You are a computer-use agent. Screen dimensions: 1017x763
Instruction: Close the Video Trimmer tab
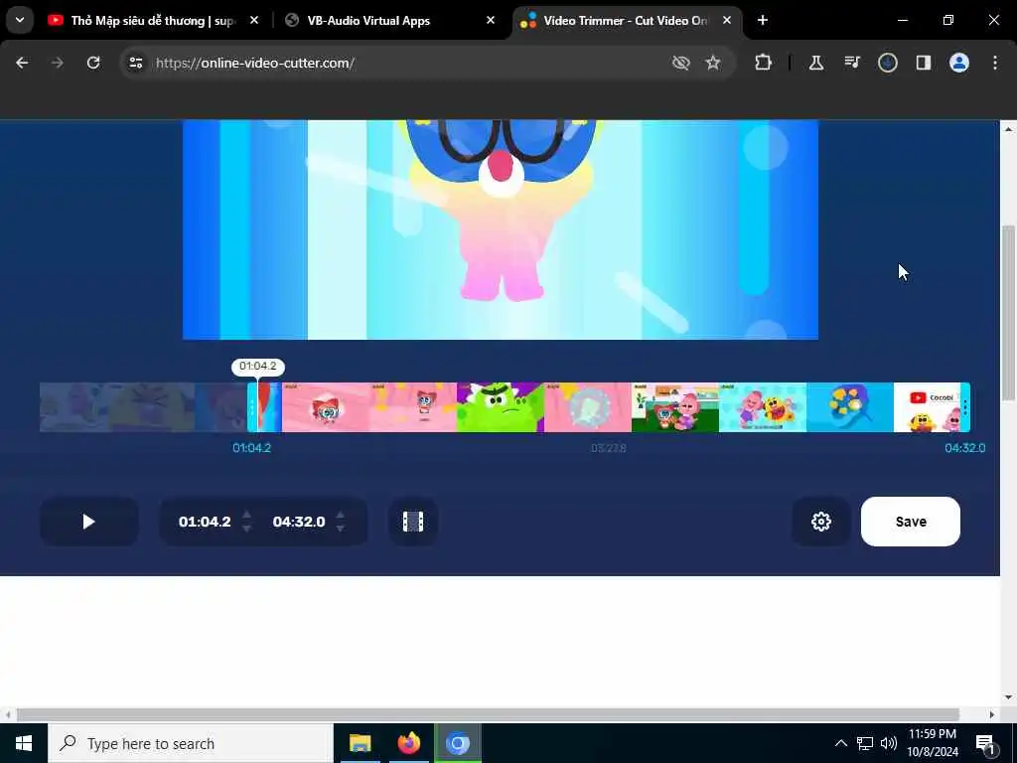coord(727,21)
